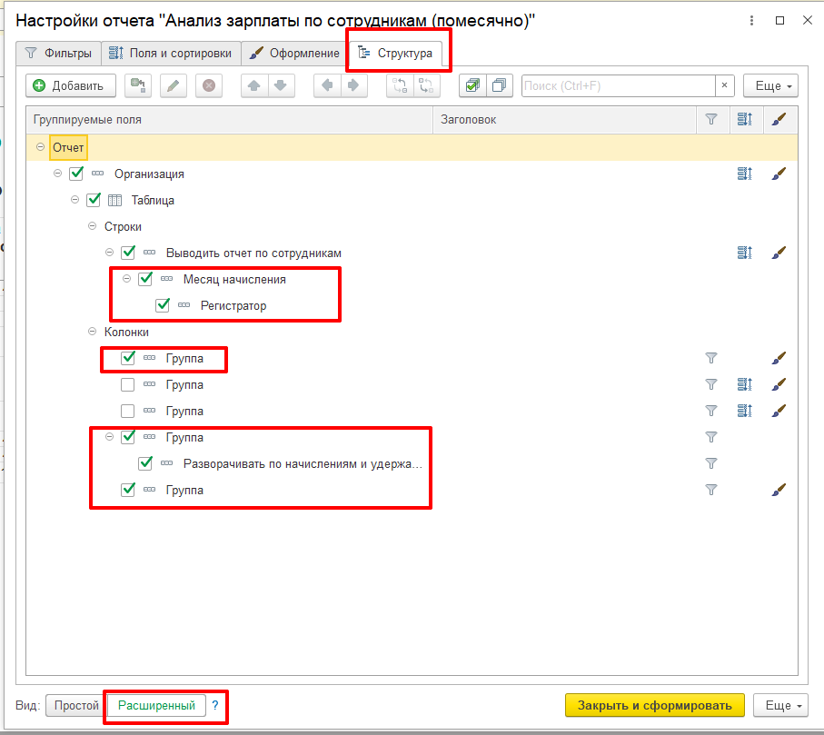Open the Поля и сортировки tab

(171, 54)
